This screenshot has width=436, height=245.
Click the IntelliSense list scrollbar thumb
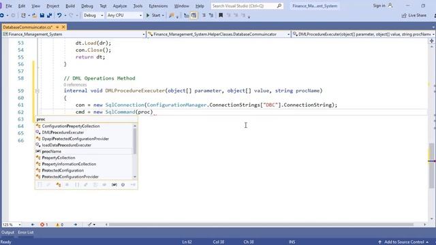pos(135,141)
